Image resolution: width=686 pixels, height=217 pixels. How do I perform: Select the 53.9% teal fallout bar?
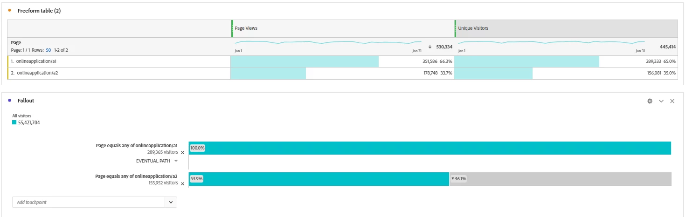point(319,179)
